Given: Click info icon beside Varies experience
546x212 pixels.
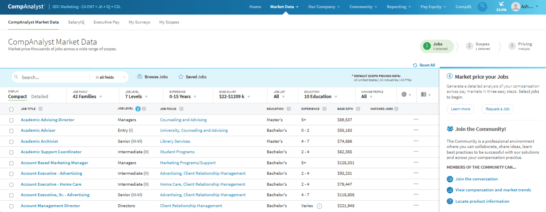Looking at the screenshot, I should (319, 206).
